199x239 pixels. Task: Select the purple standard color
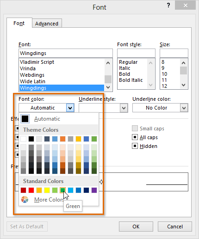[94, 190]
